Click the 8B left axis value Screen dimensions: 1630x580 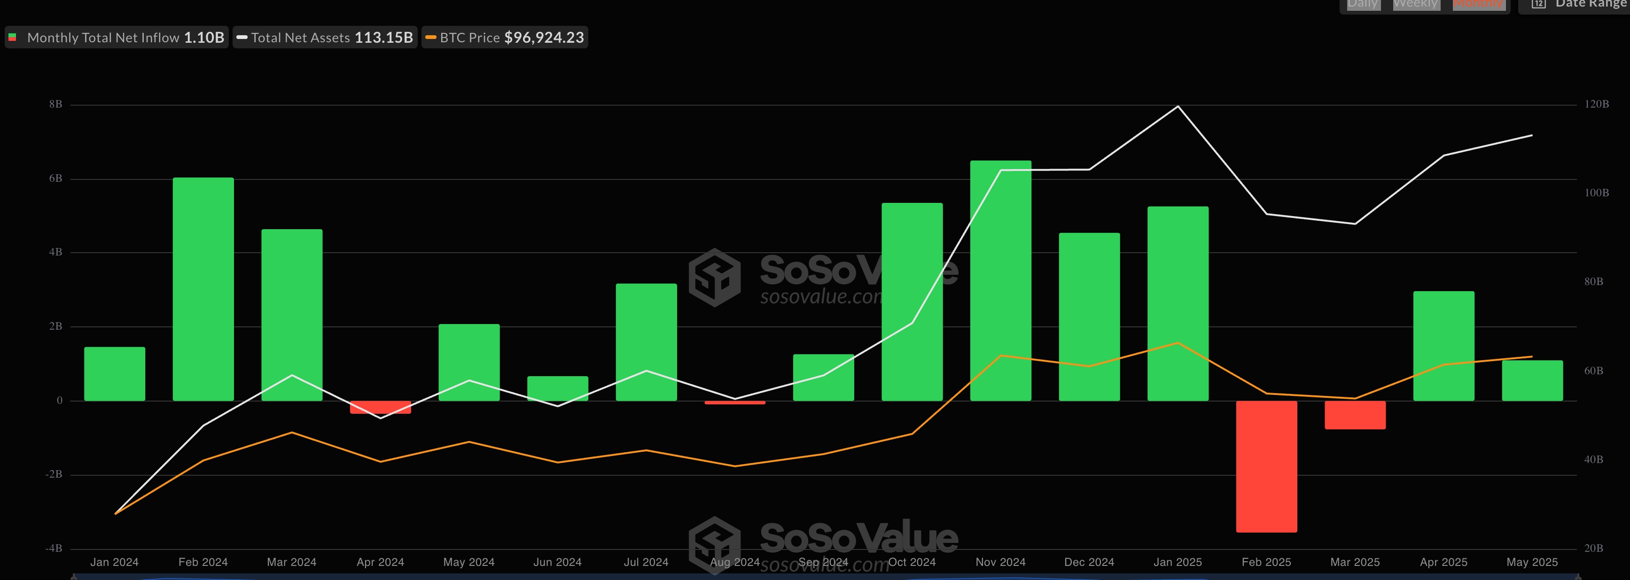56,104
